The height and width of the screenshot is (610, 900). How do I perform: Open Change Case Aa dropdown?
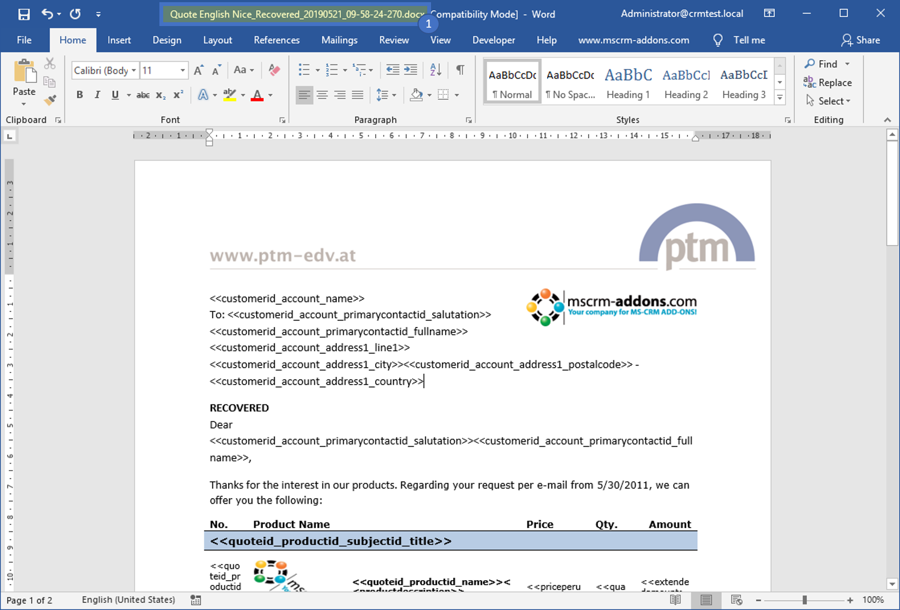[244, 70]
